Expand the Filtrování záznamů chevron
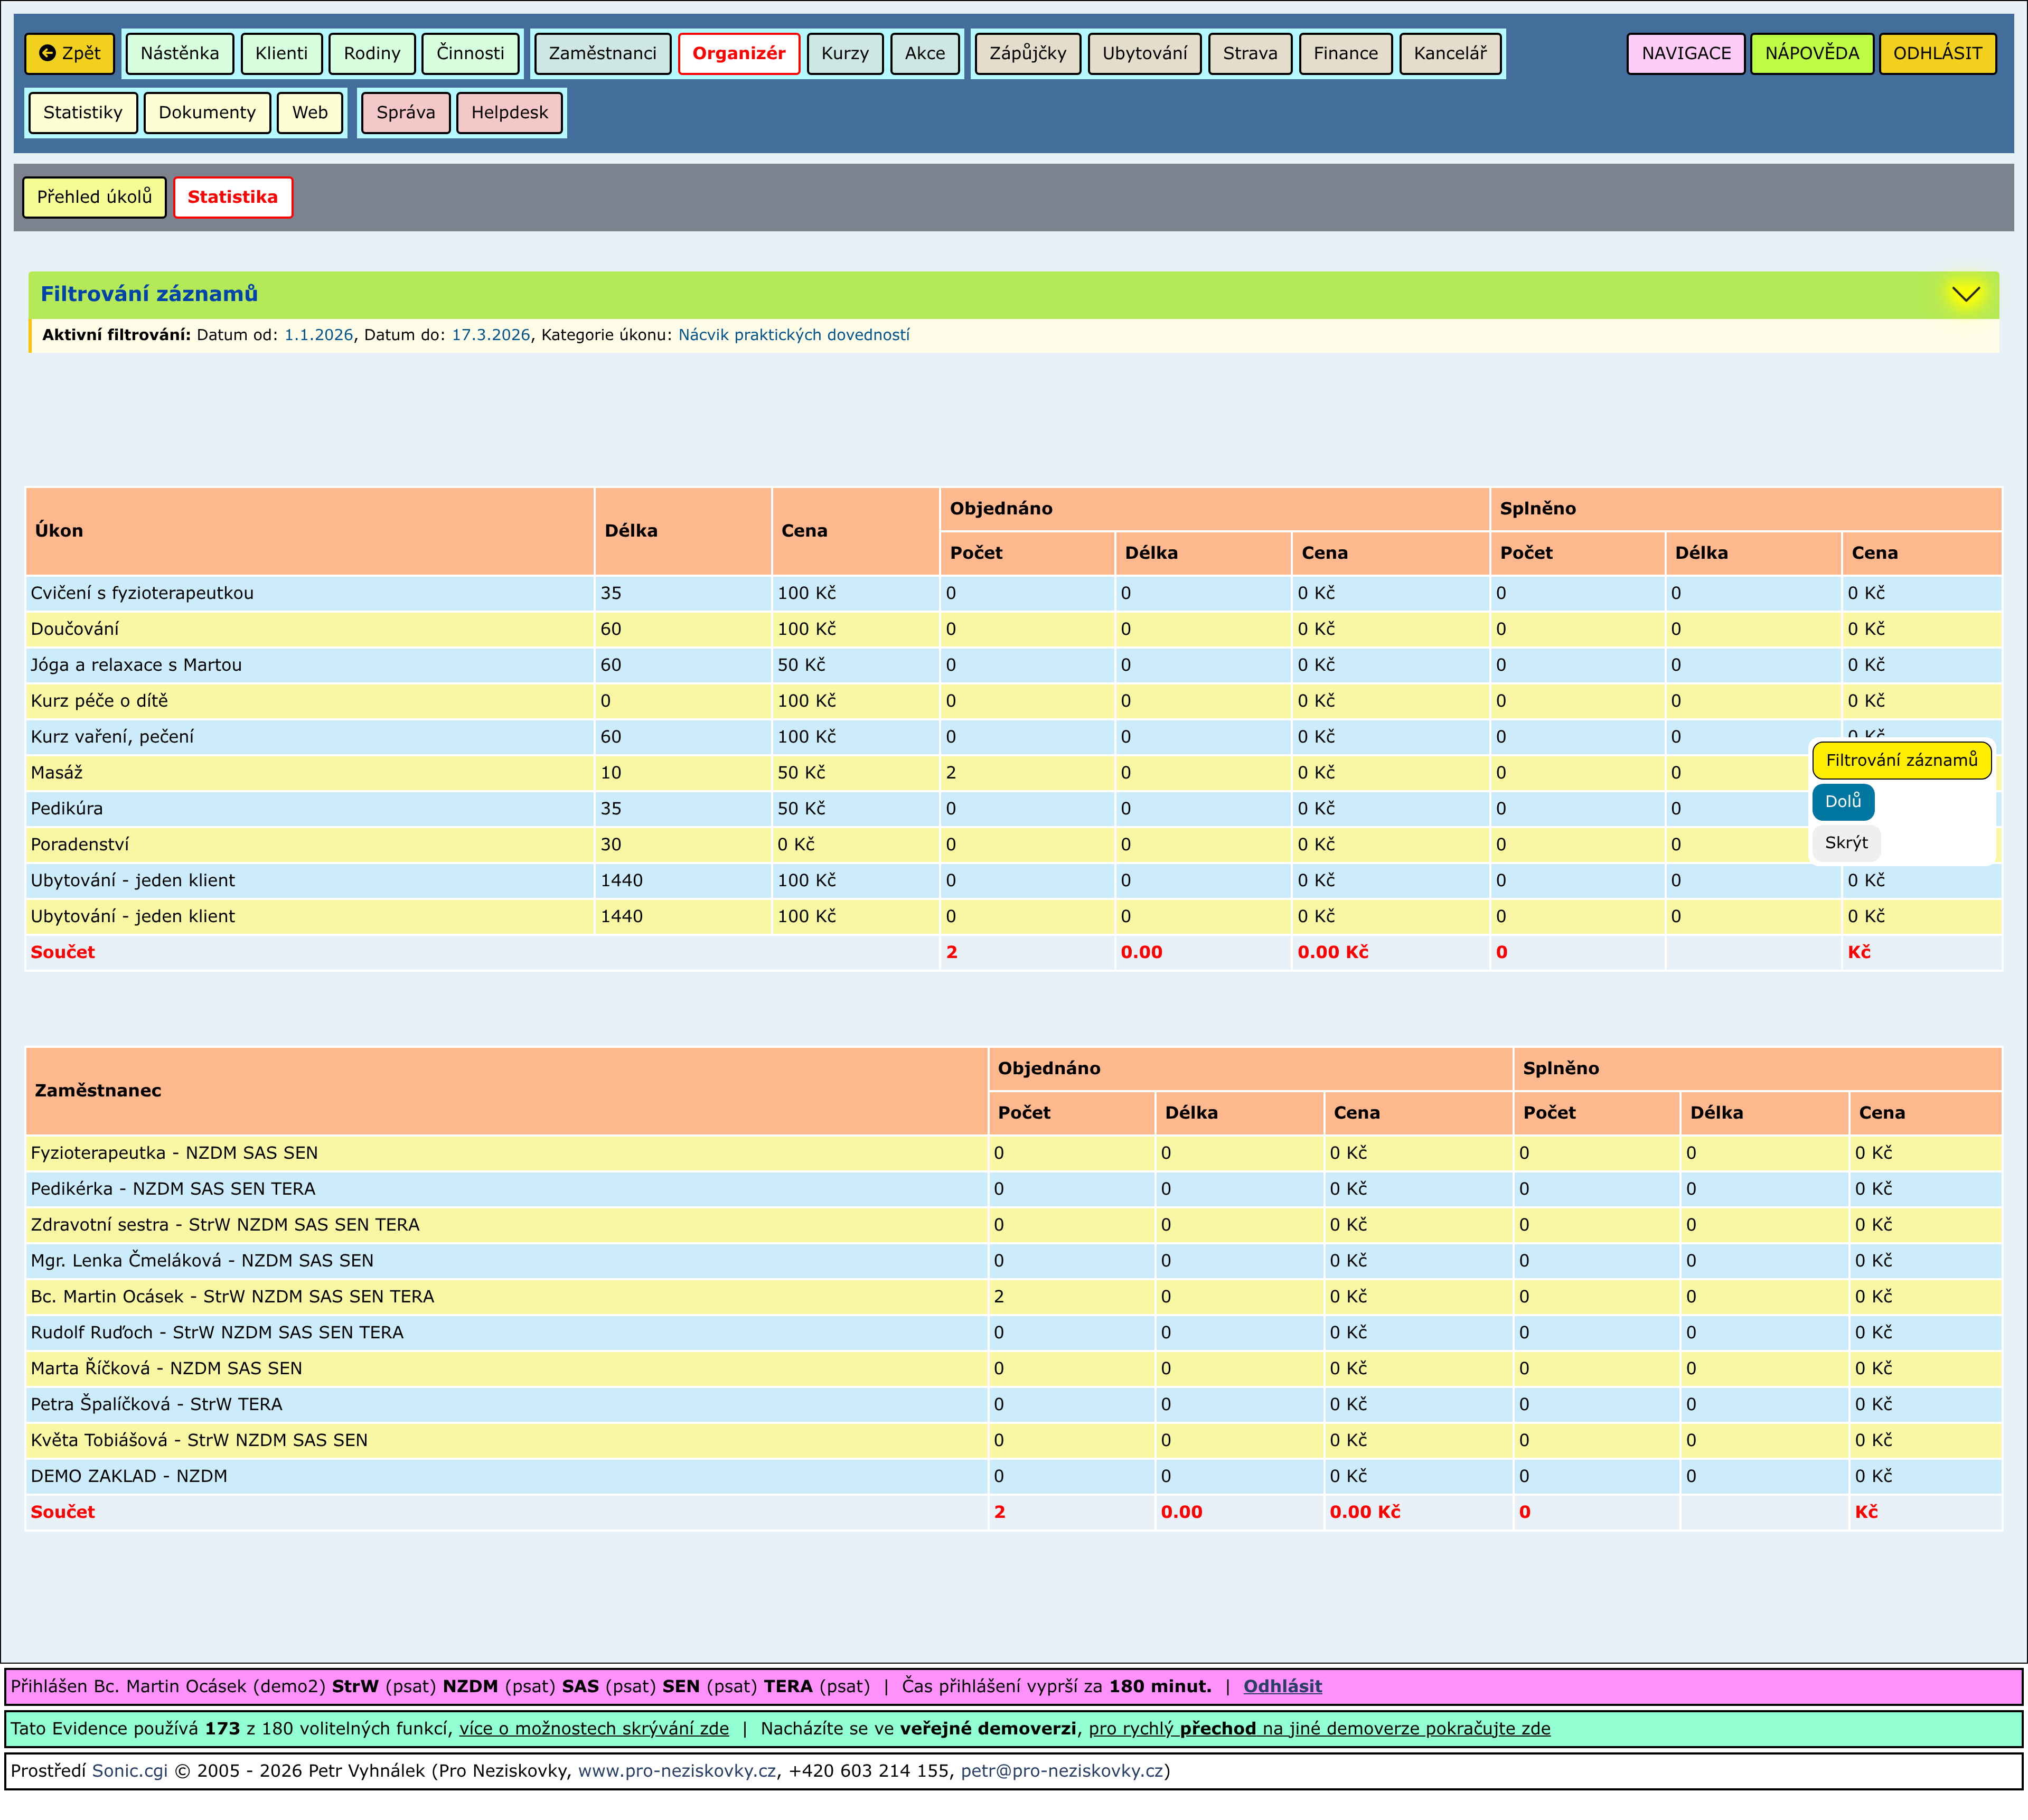This screenshot has width=2028, height=1820. tap(1965, 294)
